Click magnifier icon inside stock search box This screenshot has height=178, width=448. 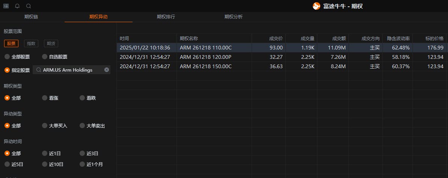[x=39, y=70]
